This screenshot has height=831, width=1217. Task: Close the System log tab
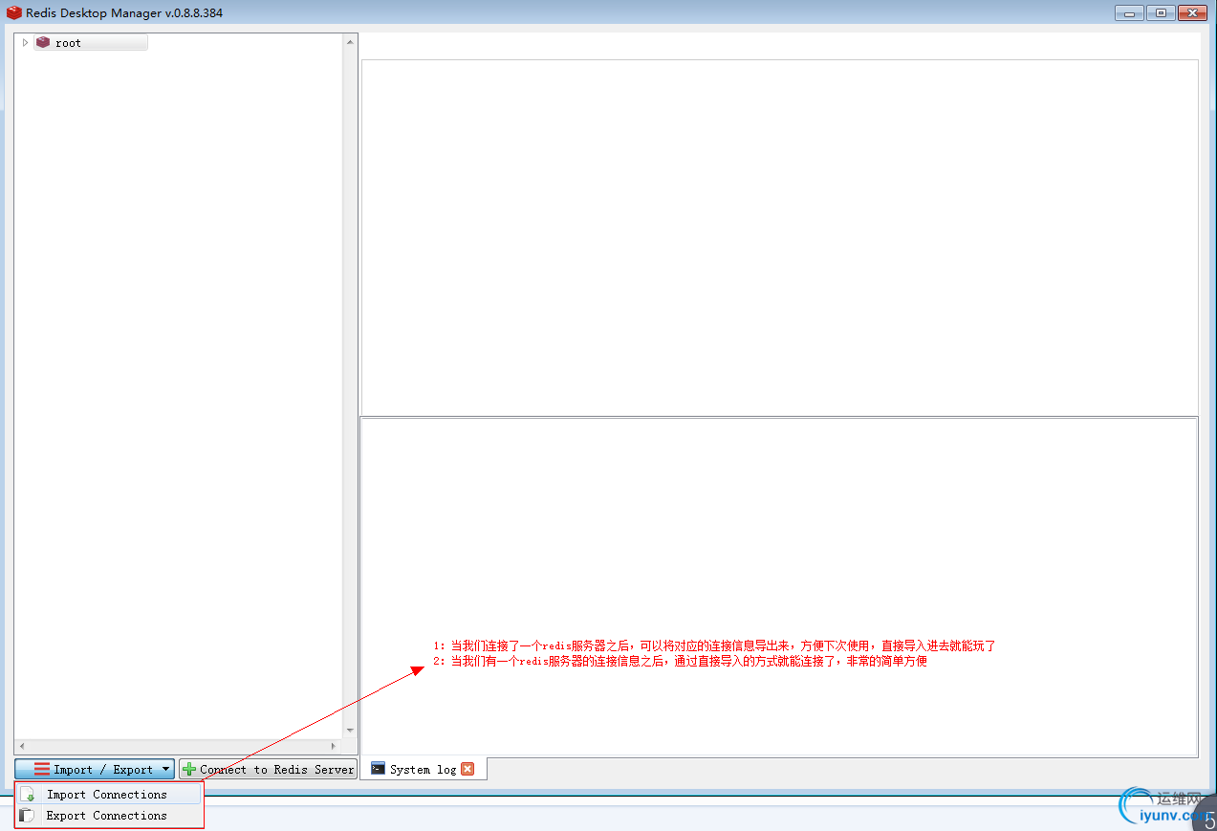tap(467, 769)
